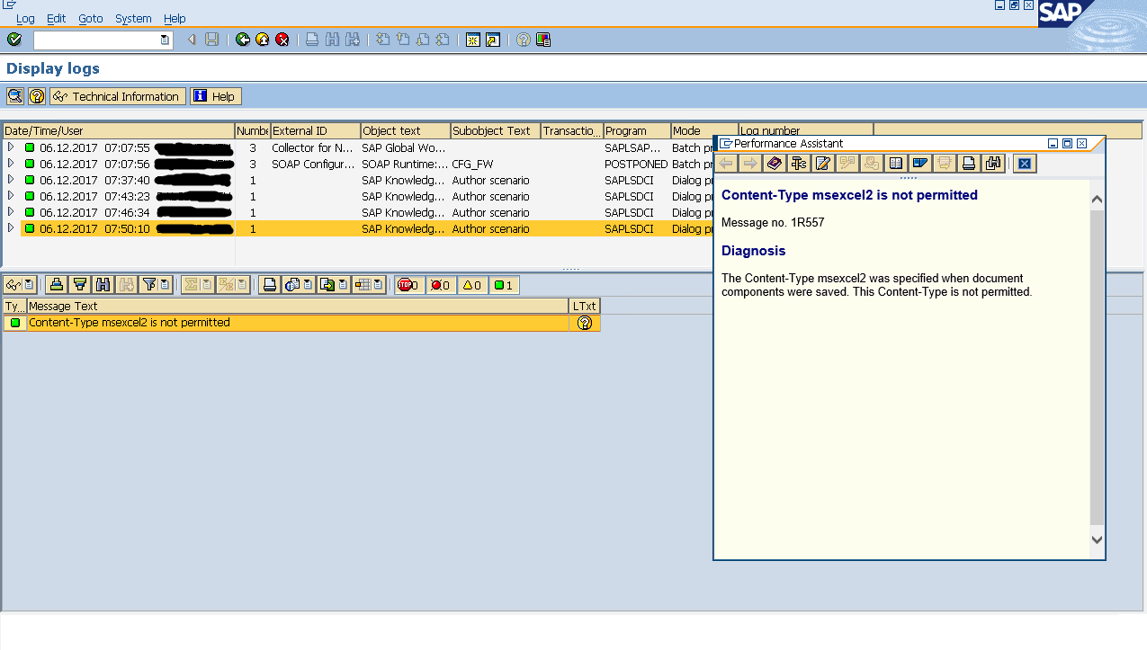Click the green Enter checkmark icon

[x=13, y=40]
